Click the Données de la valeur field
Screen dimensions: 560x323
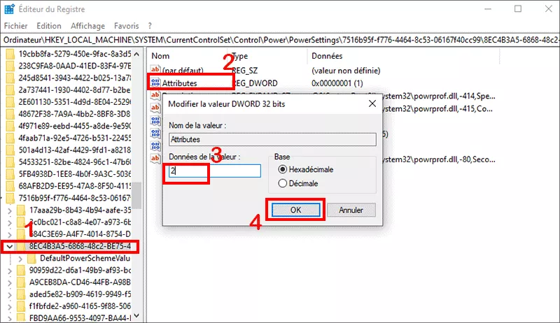pyautogui.click(x=213, y=171)
